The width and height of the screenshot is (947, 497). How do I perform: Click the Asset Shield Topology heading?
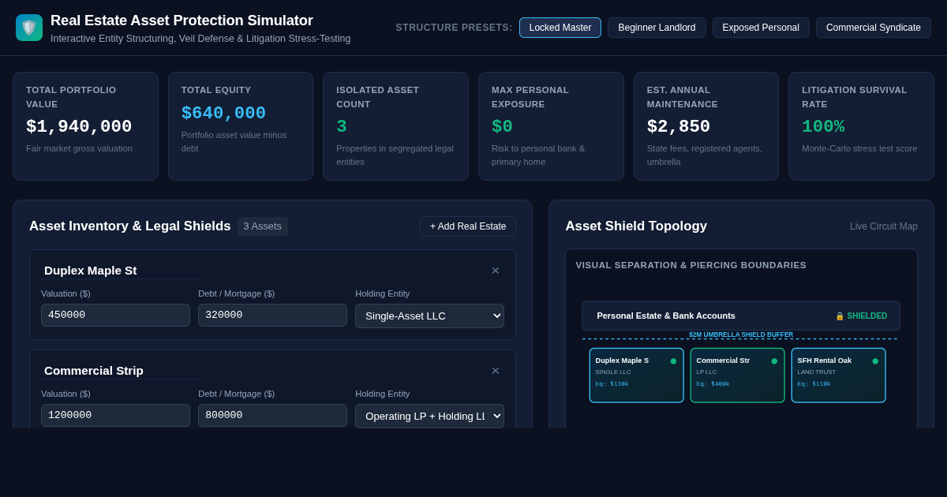[636, 226]
